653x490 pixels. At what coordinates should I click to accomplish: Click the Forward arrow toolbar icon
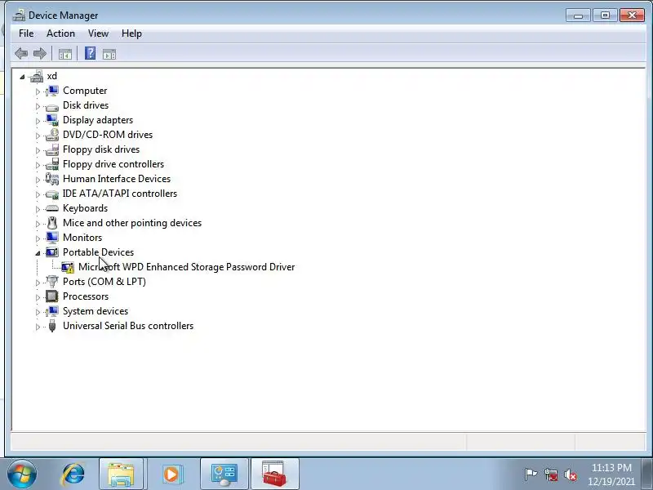[39, 53]
